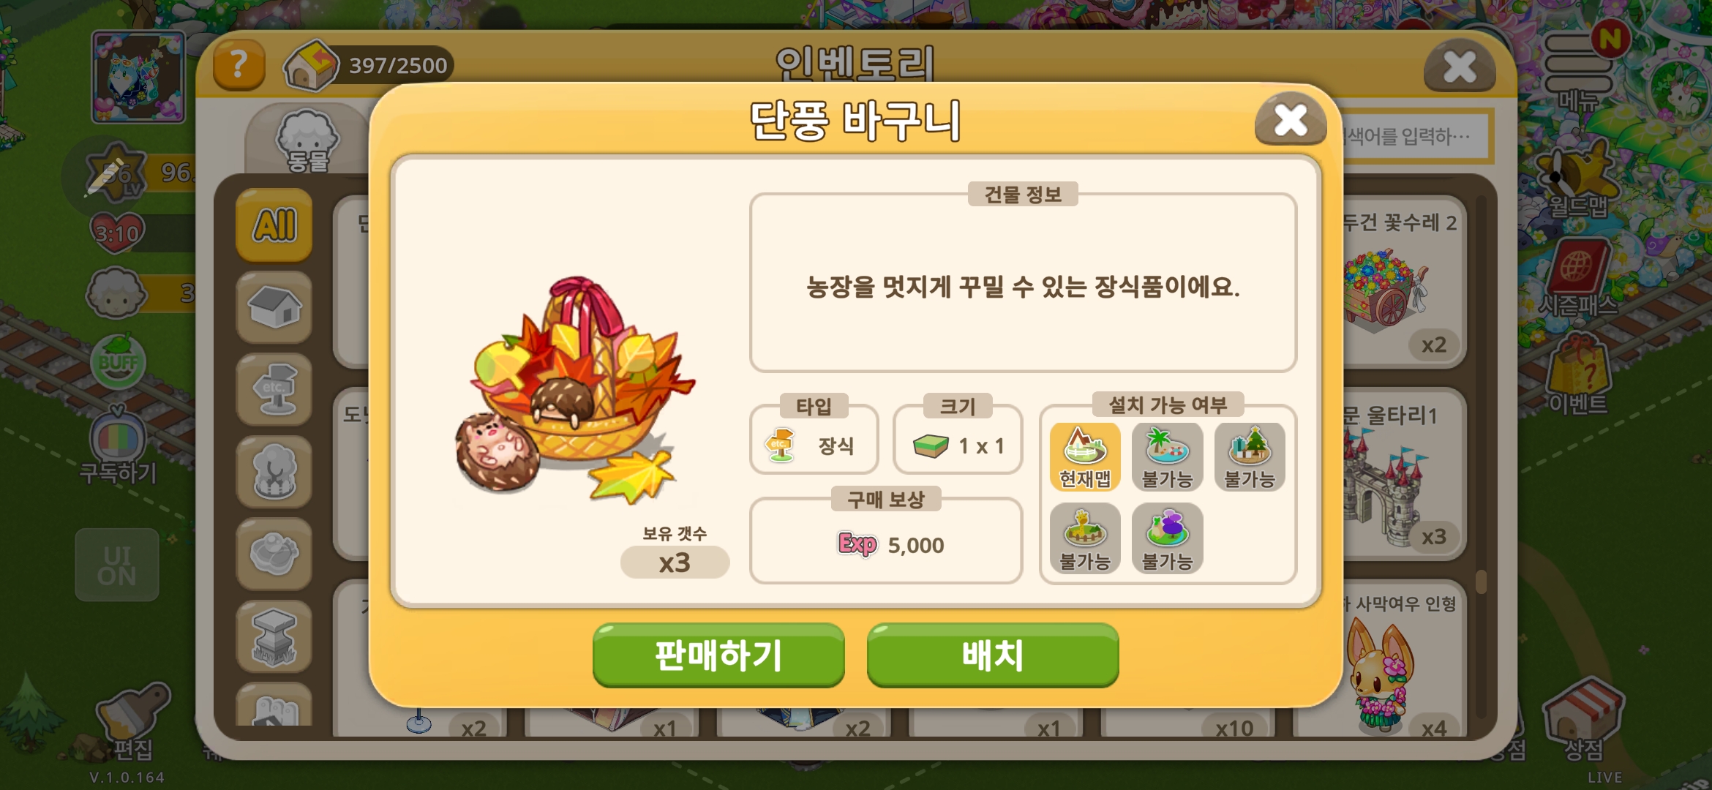Viewport: 1712px width, 790px height.
Task: Select the beach island map option
Action: (1168, 456)
